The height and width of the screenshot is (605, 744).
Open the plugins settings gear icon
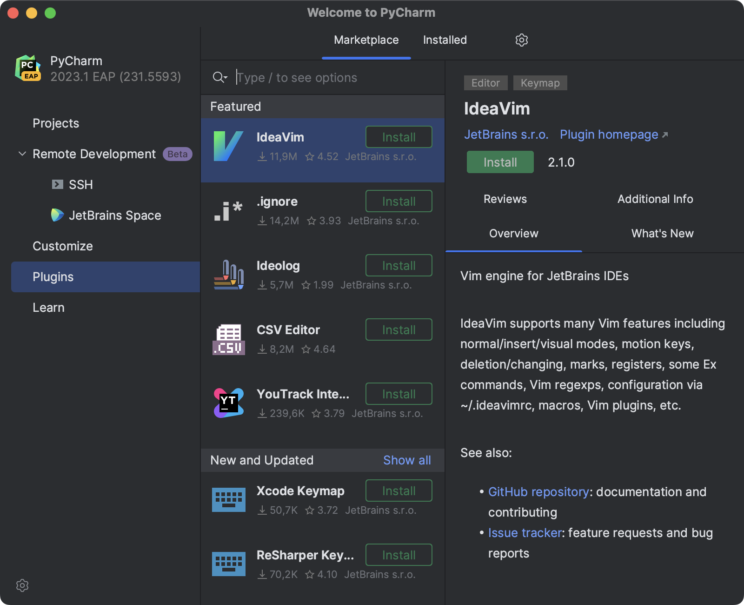tap(521, 40)
